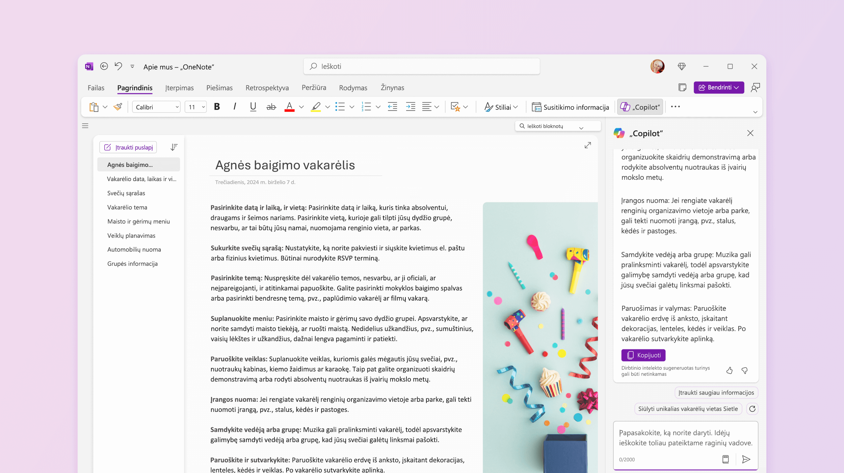Click the Increase indent icon
The width and height of the screenshot is (844, 473).
412,107
